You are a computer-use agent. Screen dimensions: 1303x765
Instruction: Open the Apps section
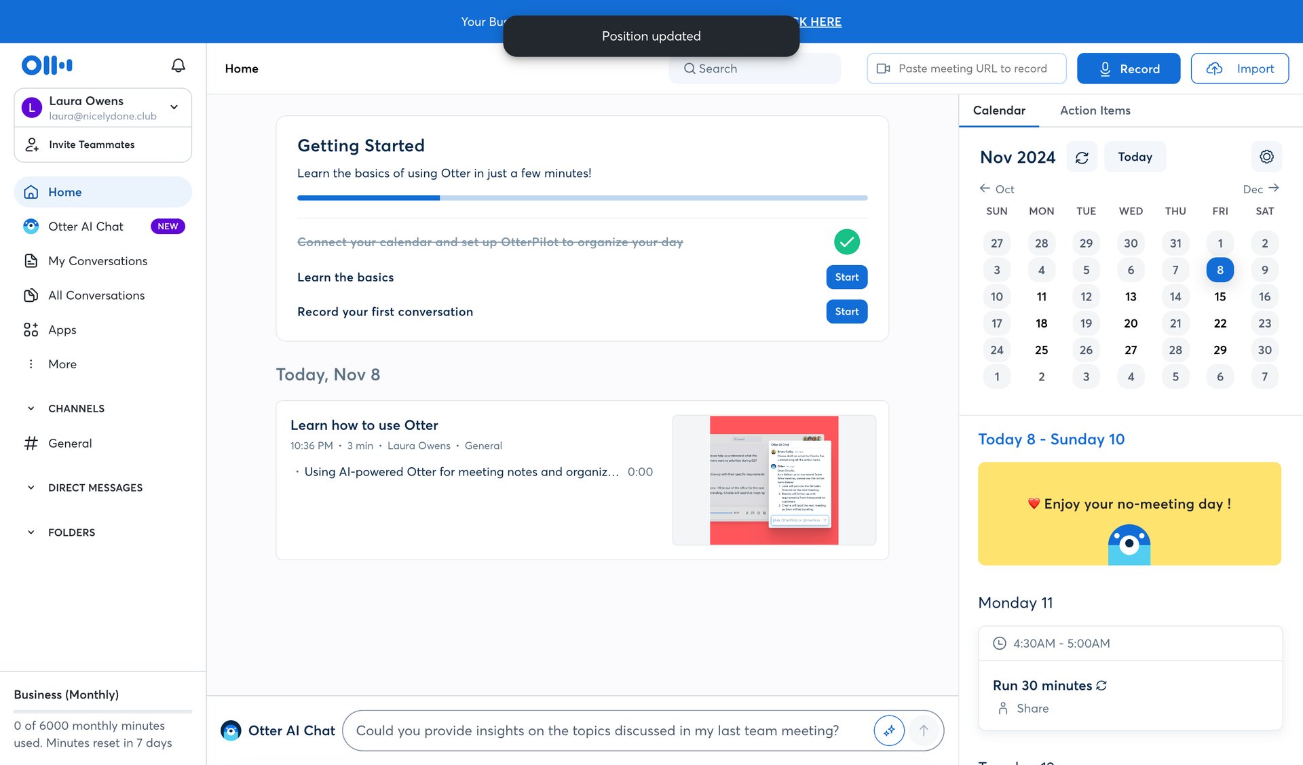[62, 330]
